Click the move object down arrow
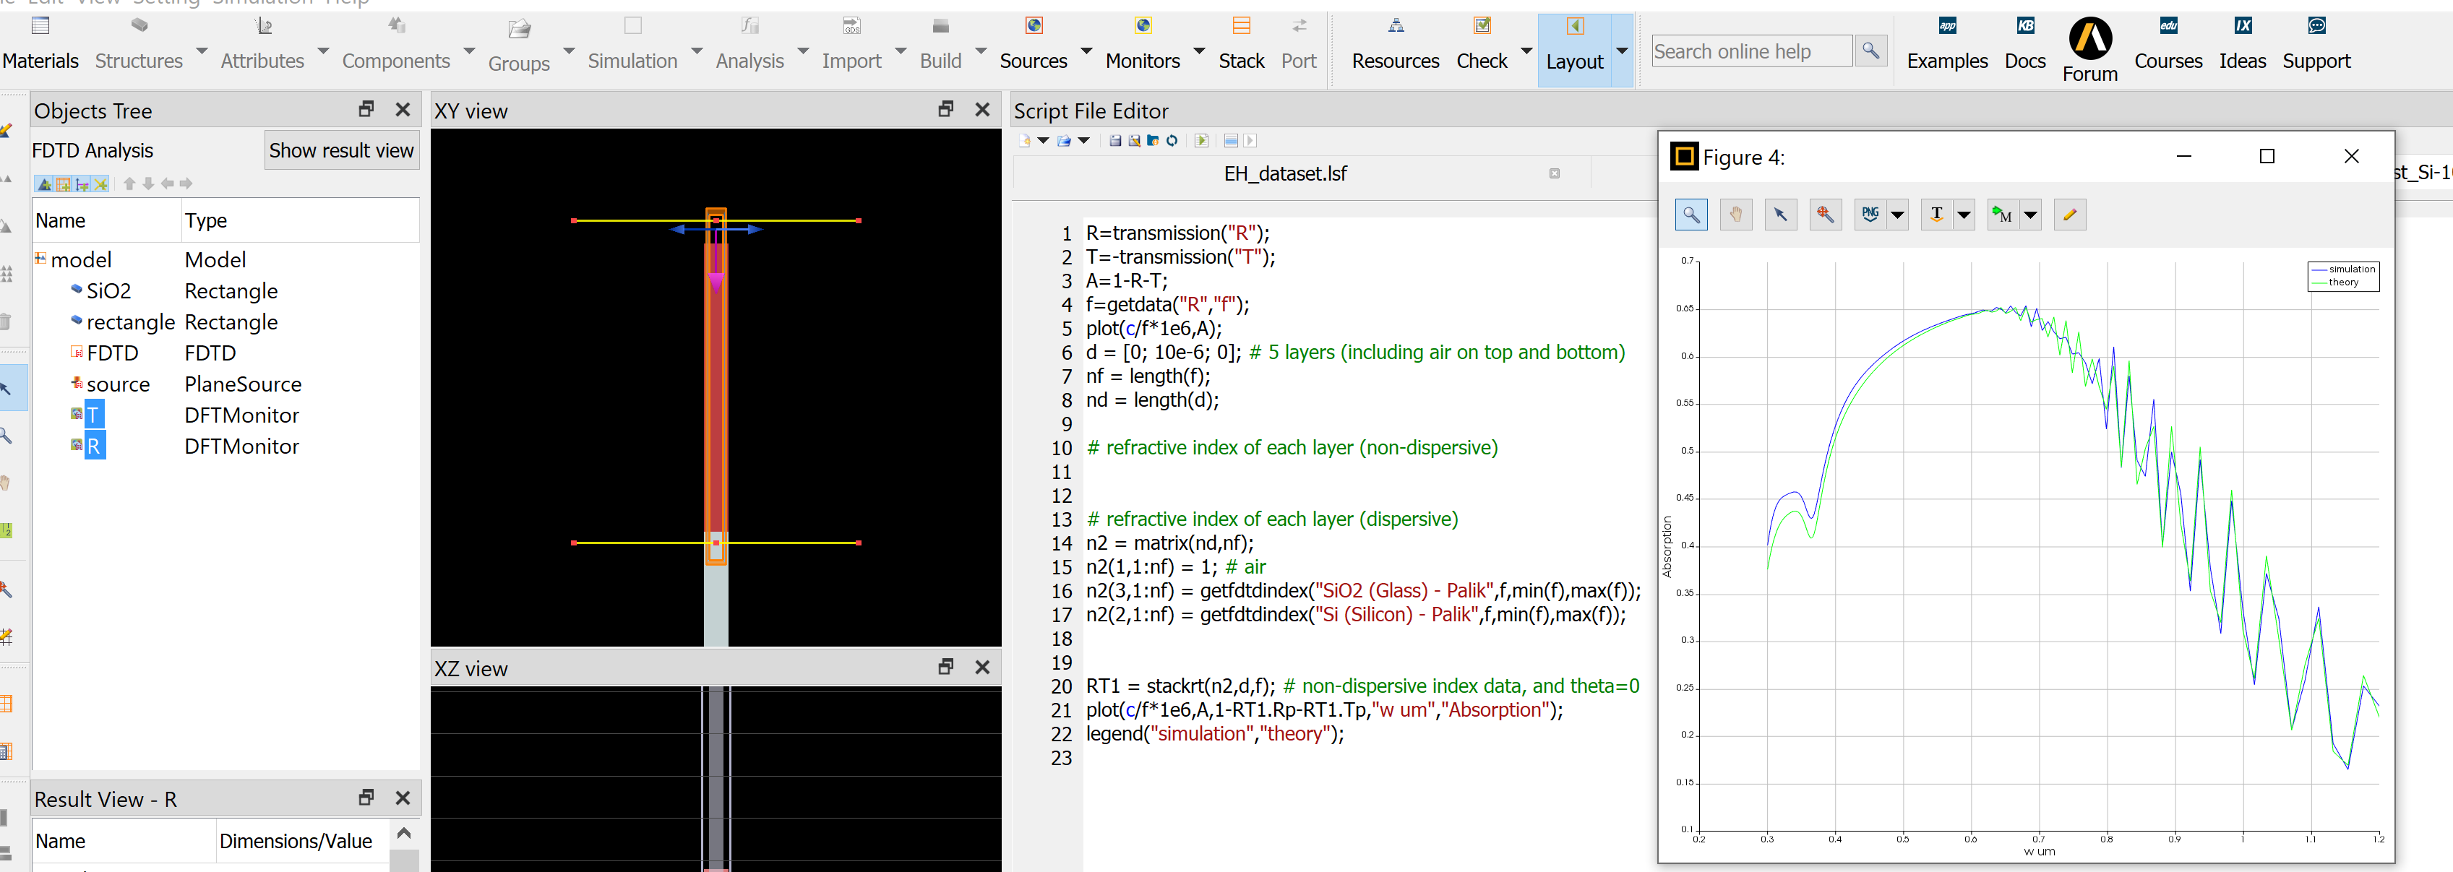 149,184
